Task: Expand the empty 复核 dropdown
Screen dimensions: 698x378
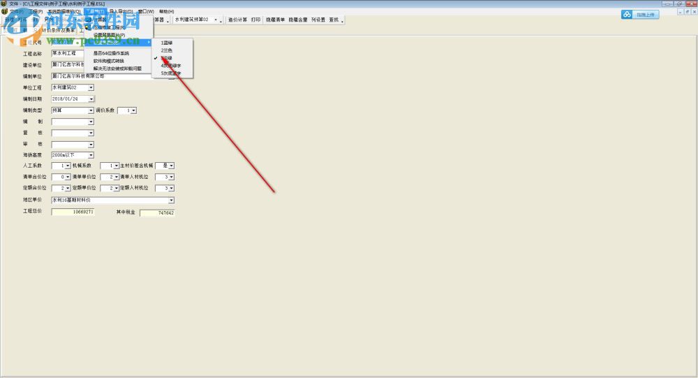Action: (x=91, y=133)
